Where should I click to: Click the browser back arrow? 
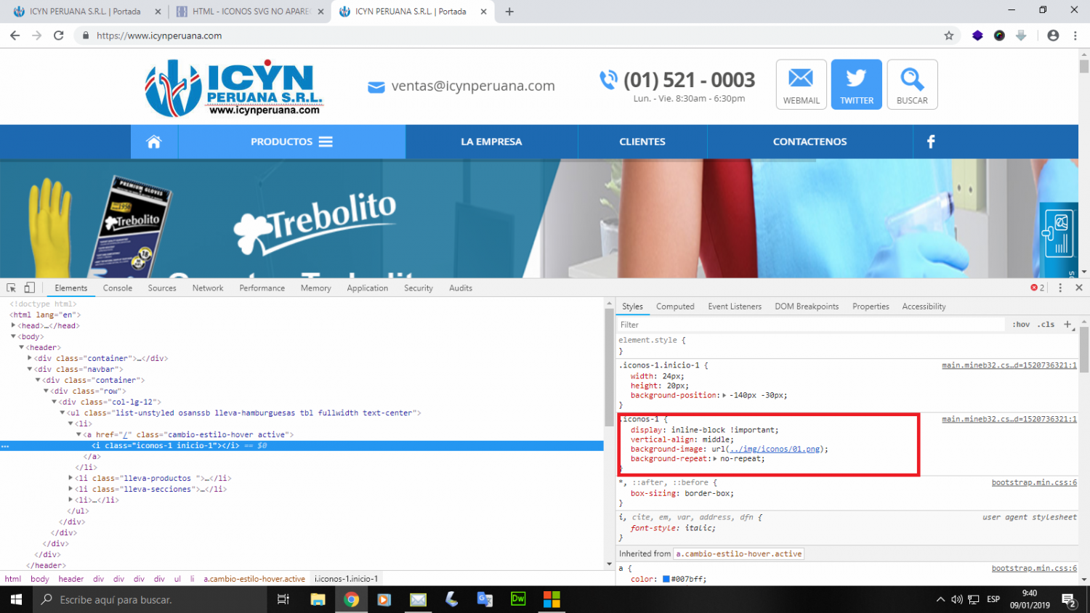15,35
